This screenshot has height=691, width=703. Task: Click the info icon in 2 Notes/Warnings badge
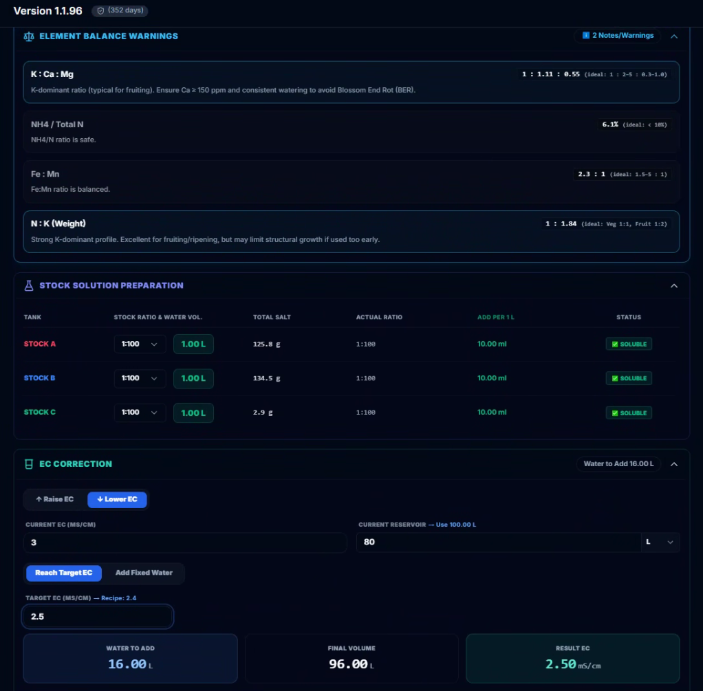pos(585,35)
